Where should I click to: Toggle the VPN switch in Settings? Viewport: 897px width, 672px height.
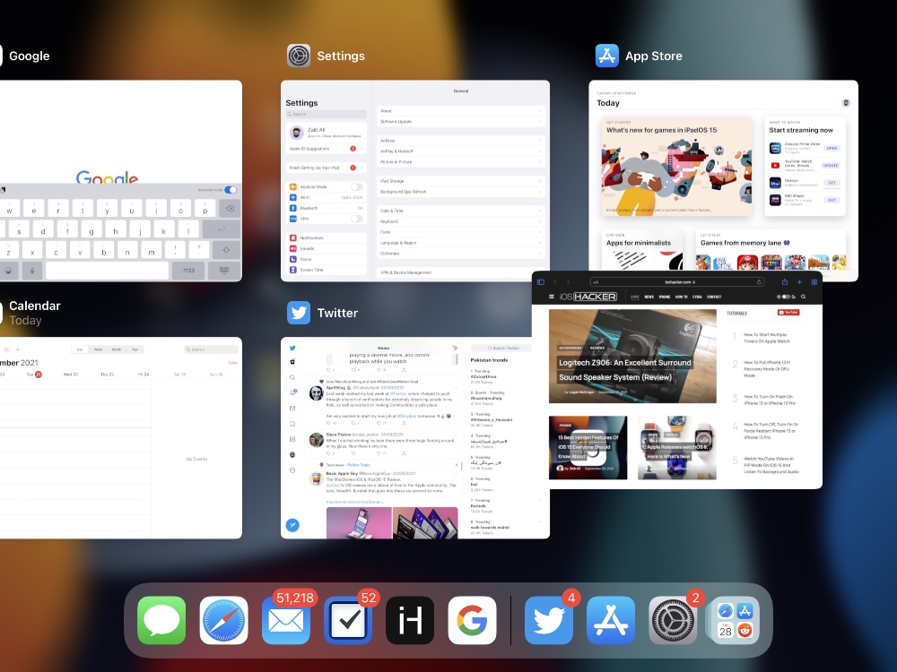[356, 219]
